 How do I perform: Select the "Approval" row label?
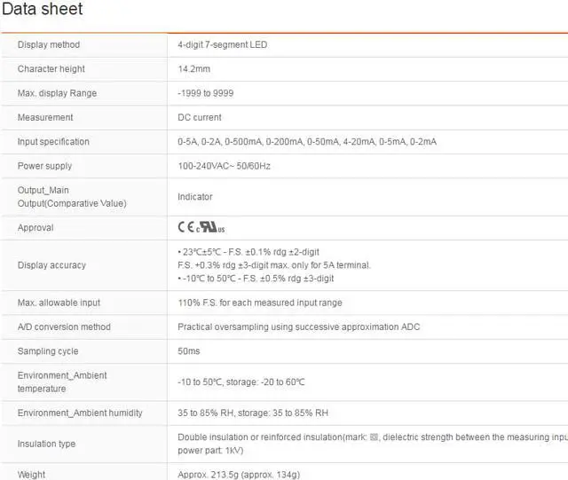tap(35, 228)
